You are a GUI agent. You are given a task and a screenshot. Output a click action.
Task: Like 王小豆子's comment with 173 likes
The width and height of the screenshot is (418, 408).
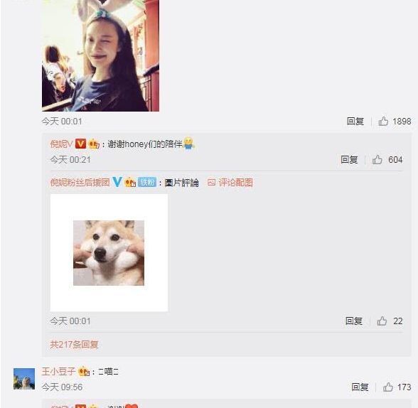(388, 387)
